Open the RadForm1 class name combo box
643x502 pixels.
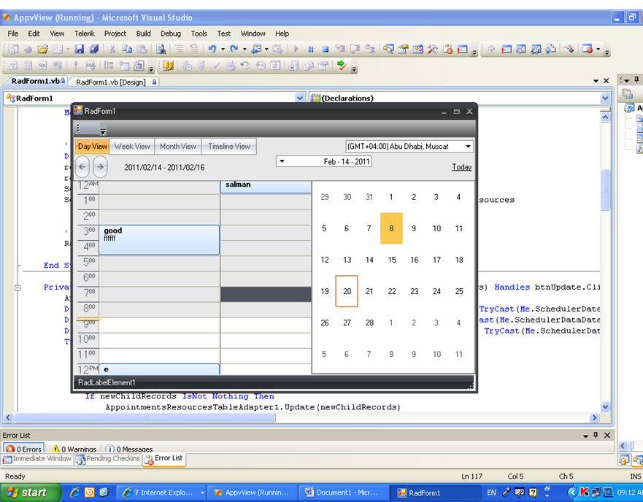point(154,98)
